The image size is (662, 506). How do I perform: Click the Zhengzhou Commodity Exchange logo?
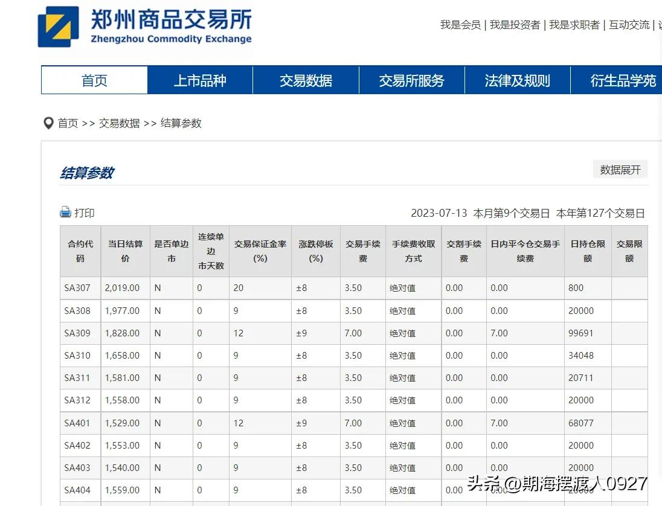click(59, 27)
